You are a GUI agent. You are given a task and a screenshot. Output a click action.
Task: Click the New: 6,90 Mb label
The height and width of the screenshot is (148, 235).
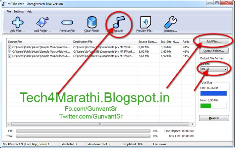pyautogui.click(x=209, y=100)
